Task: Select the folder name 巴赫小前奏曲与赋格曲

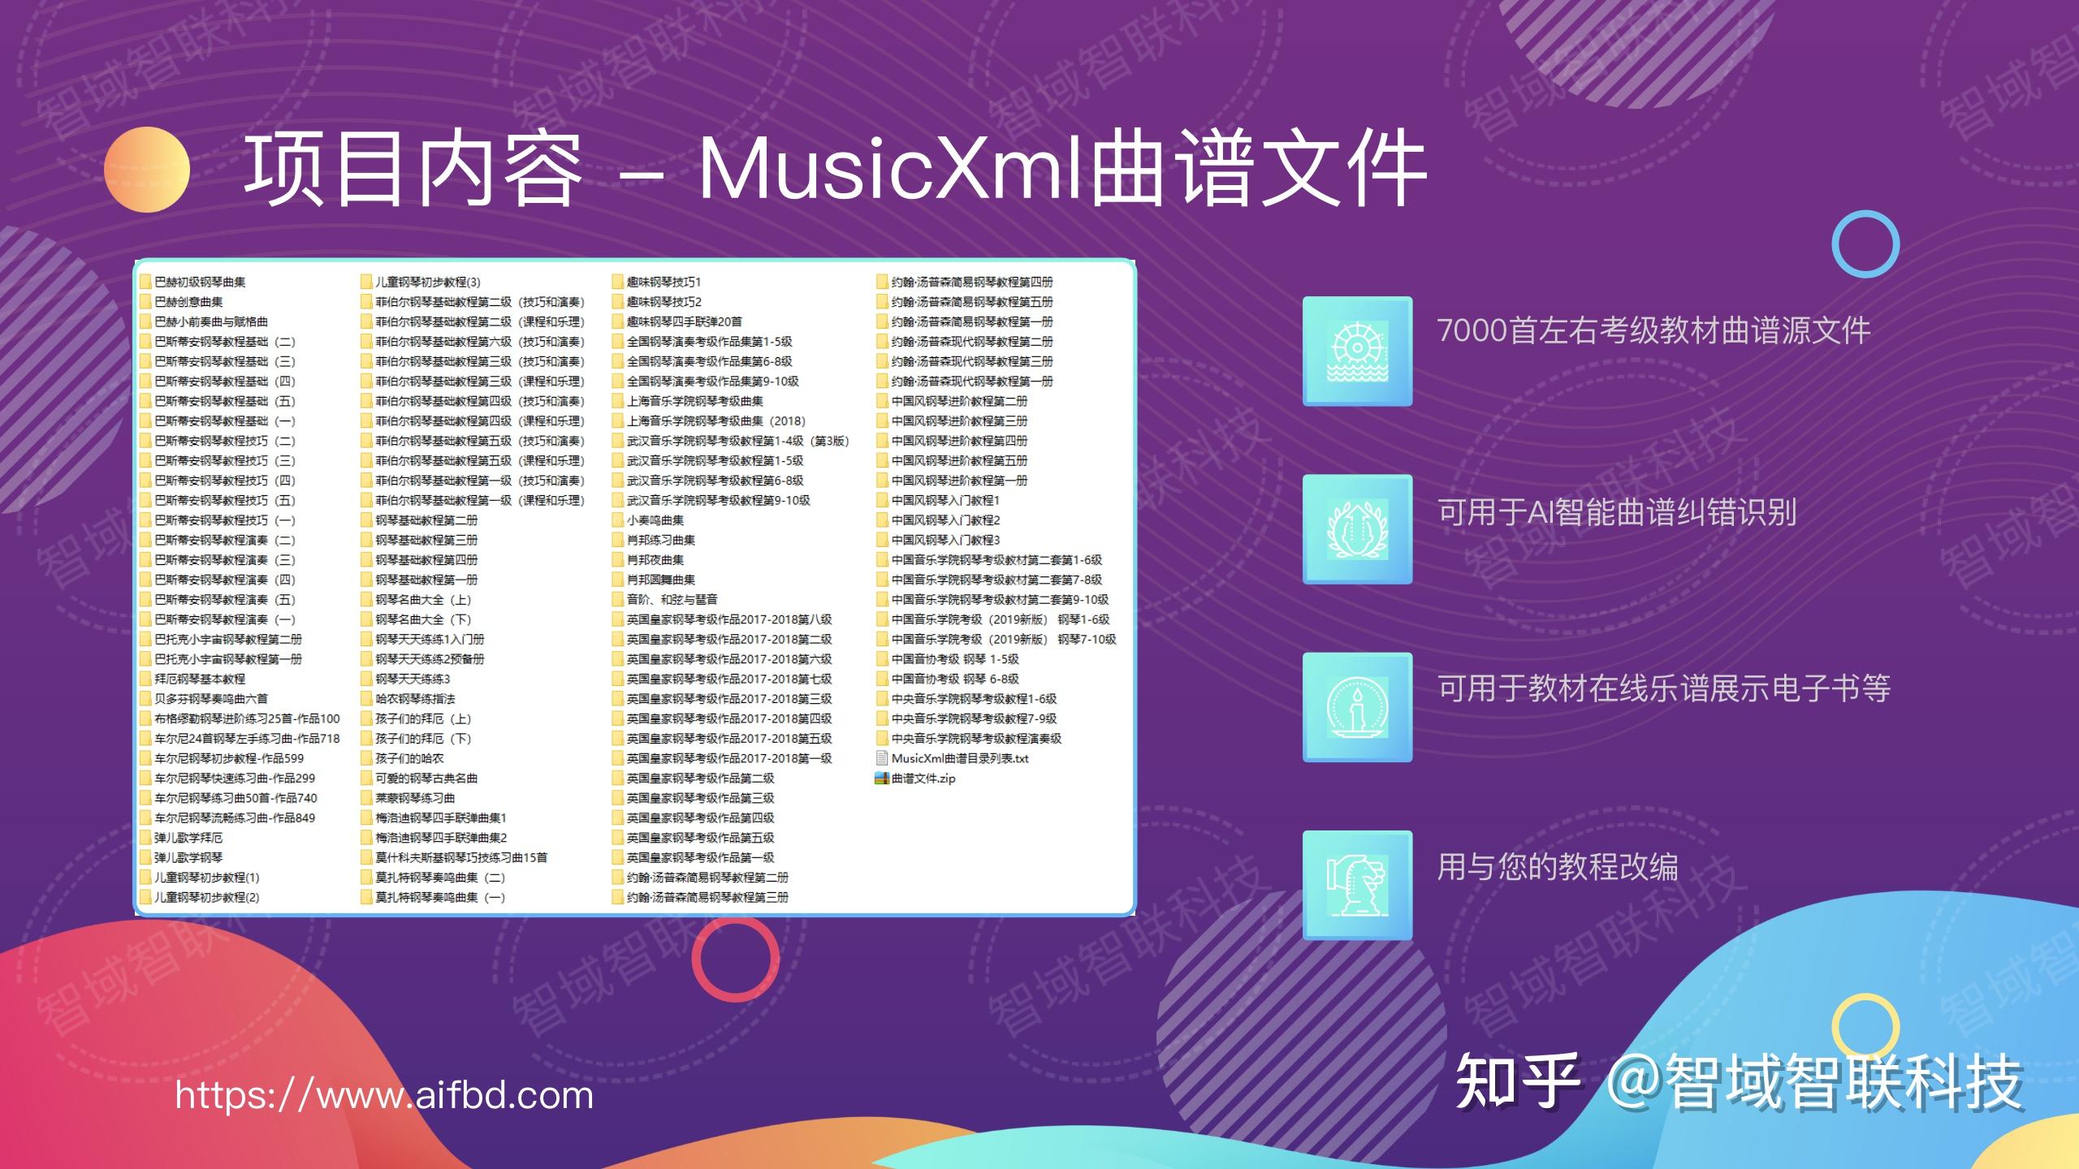Action: tap(211, 322)
